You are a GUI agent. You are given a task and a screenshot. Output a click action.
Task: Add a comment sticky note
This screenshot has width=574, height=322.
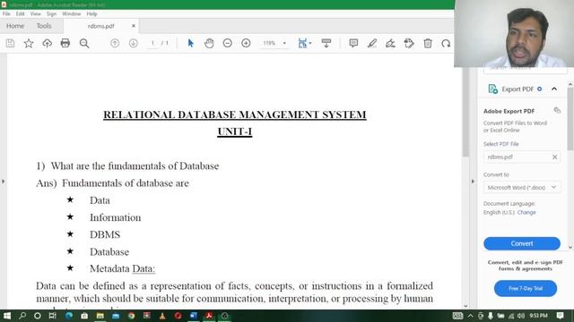click(x=353, y=43)
